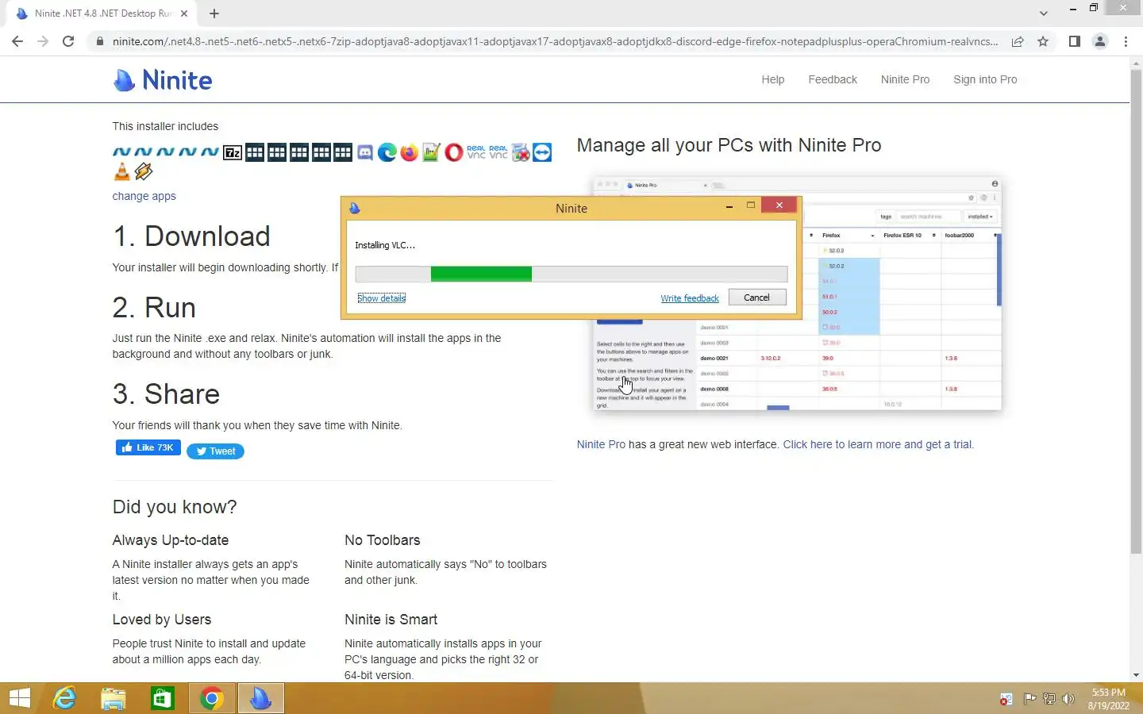Open Ninite Pro in the header navigation

point(905,79)
